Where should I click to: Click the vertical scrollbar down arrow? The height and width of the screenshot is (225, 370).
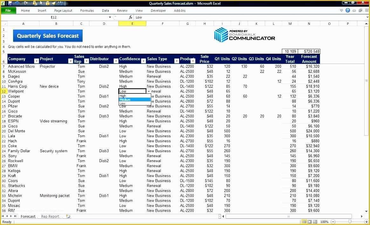point(367,211)
